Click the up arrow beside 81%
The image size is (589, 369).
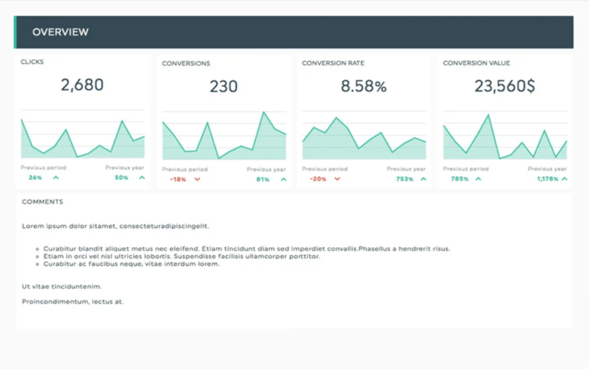click(x=283, y=178)
